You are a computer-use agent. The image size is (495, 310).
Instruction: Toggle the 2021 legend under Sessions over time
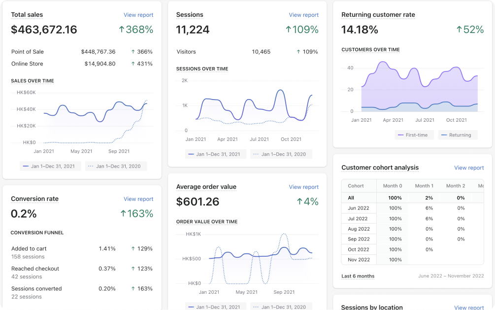point(215,154)
